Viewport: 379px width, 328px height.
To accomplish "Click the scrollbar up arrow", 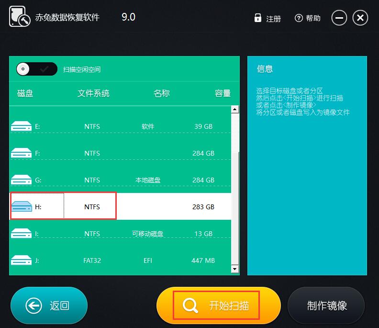I will 234,109.
